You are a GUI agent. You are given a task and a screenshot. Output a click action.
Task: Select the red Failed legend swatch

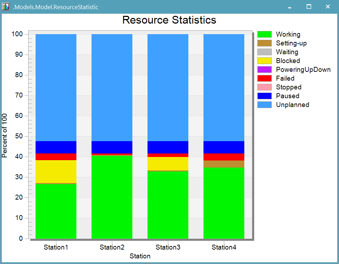click(264, 78)
